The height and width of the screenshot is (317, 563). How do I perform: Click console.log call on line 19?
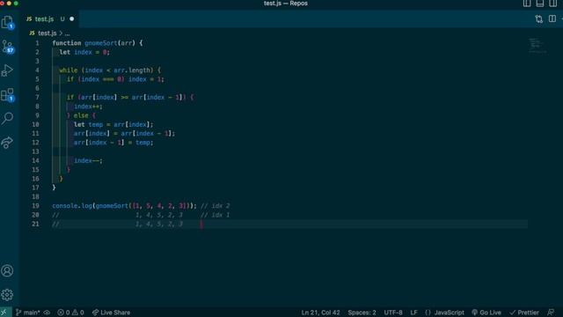[x=72, y=206]
